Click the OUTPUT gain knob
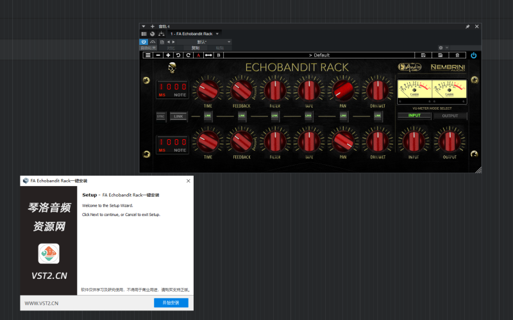Viewport: 513px width, 320px height. 450,141
